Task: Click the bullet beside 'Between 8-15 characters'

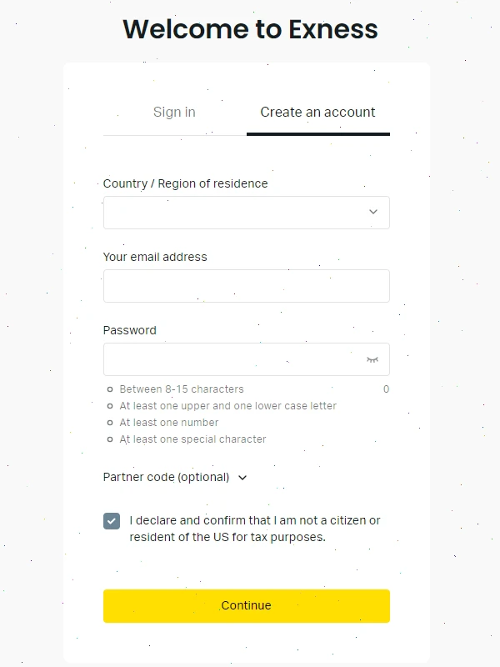Action: (x=109, y=389)
